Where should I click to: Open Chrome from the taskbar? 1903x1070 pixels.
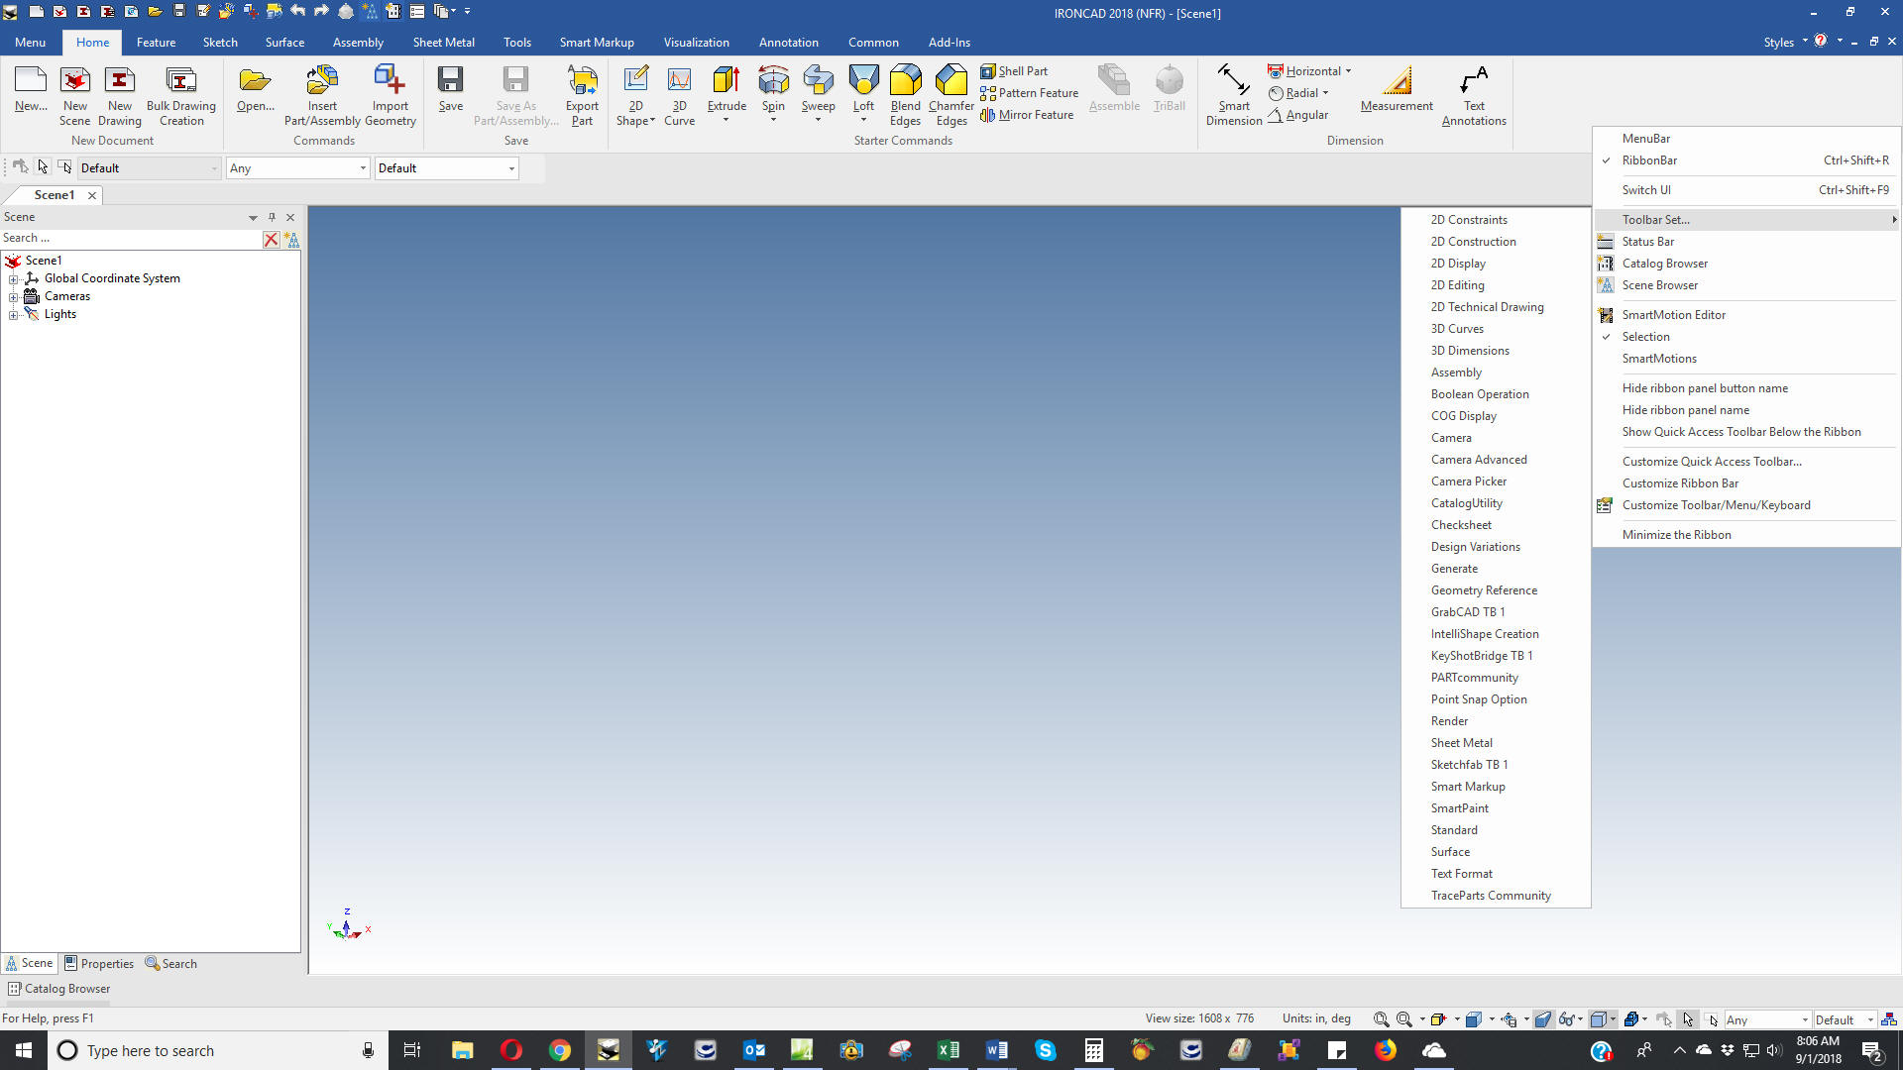[x=560, y=1050]
